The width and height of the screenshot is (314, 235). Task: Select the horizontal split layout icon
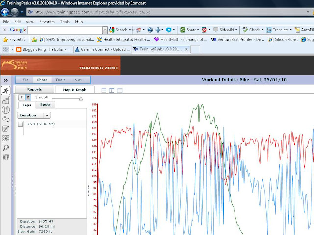(104, 90)
